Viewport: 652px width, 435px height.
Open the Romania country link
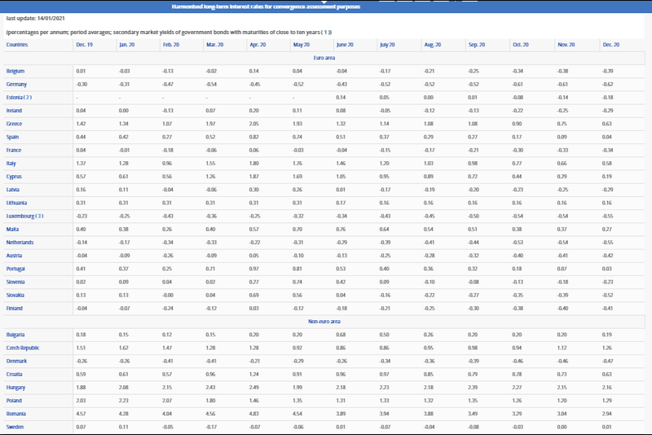point(17,413)
